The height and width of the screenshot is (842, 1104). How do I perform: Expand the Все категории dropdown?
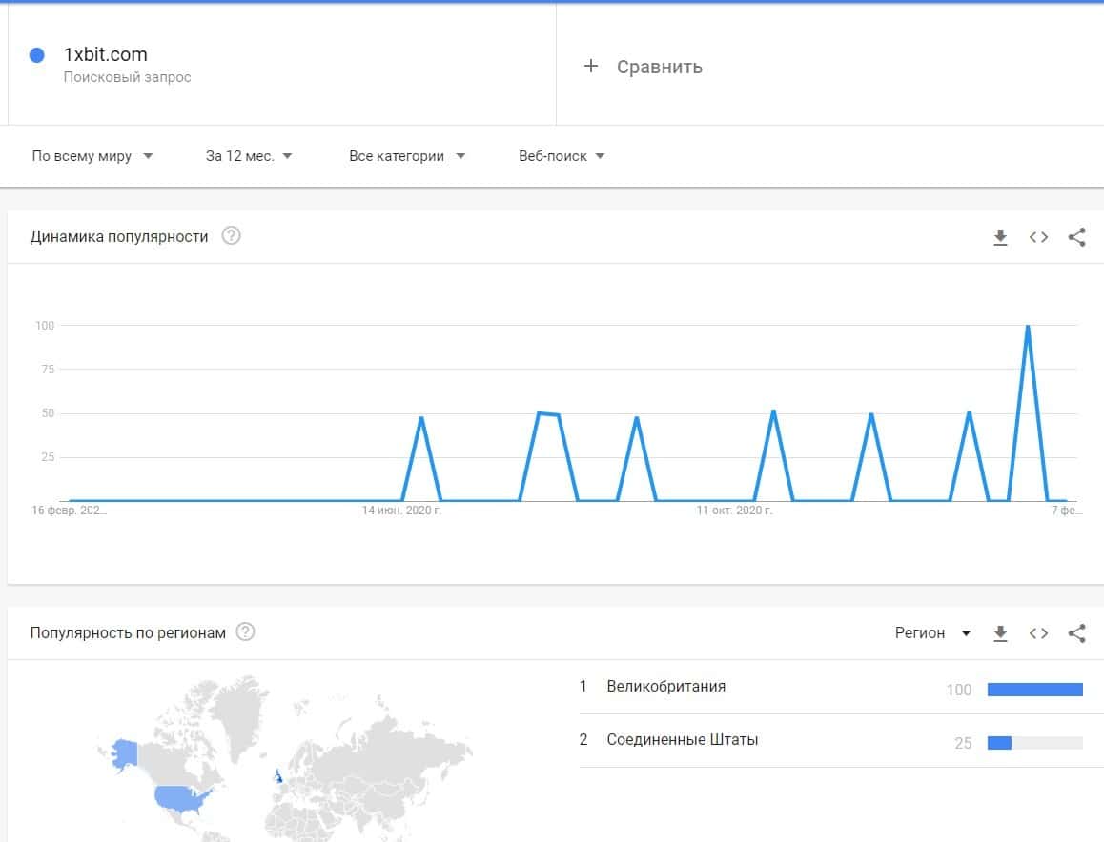pyautogui.click(x=407, y=156)
